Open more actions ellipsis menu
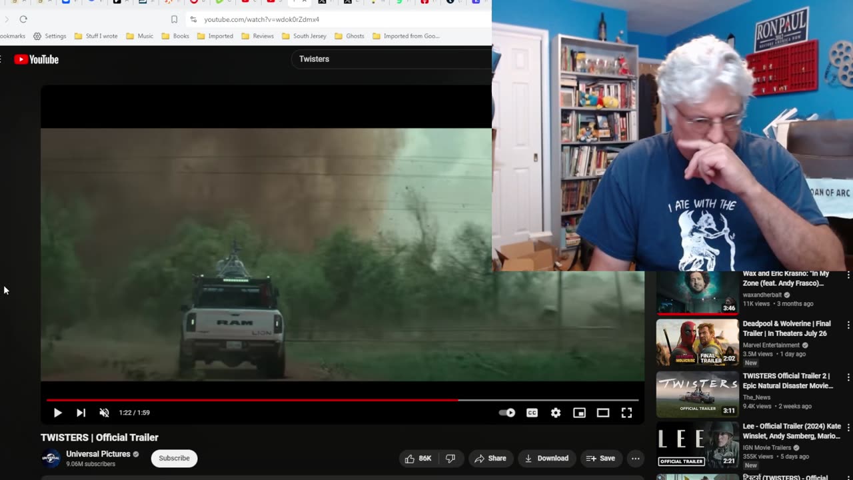Viewport: 853px width, 480px height. [636, 458]
